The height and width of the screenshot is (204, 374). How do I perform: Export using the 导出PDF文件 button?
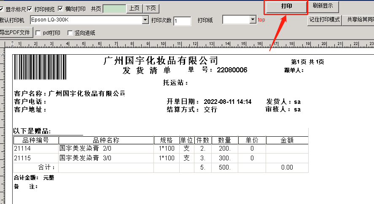[x=15, y=32]
